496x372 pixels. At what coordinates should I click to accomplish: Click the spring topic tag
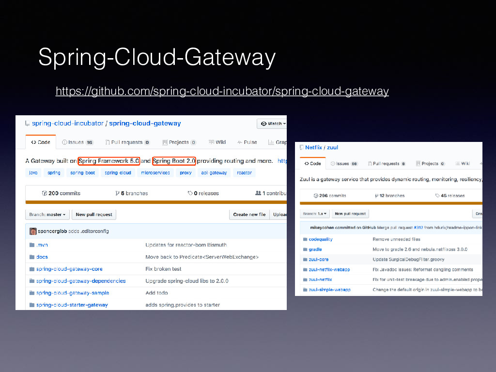[x=54, y=173]
